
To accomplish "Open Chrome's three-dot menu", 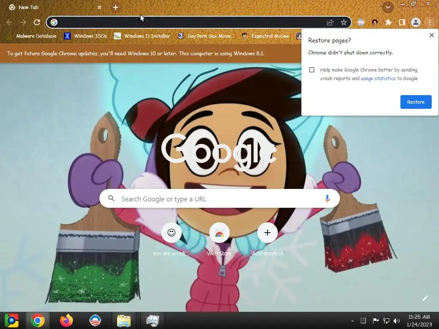I will (430, 22).
